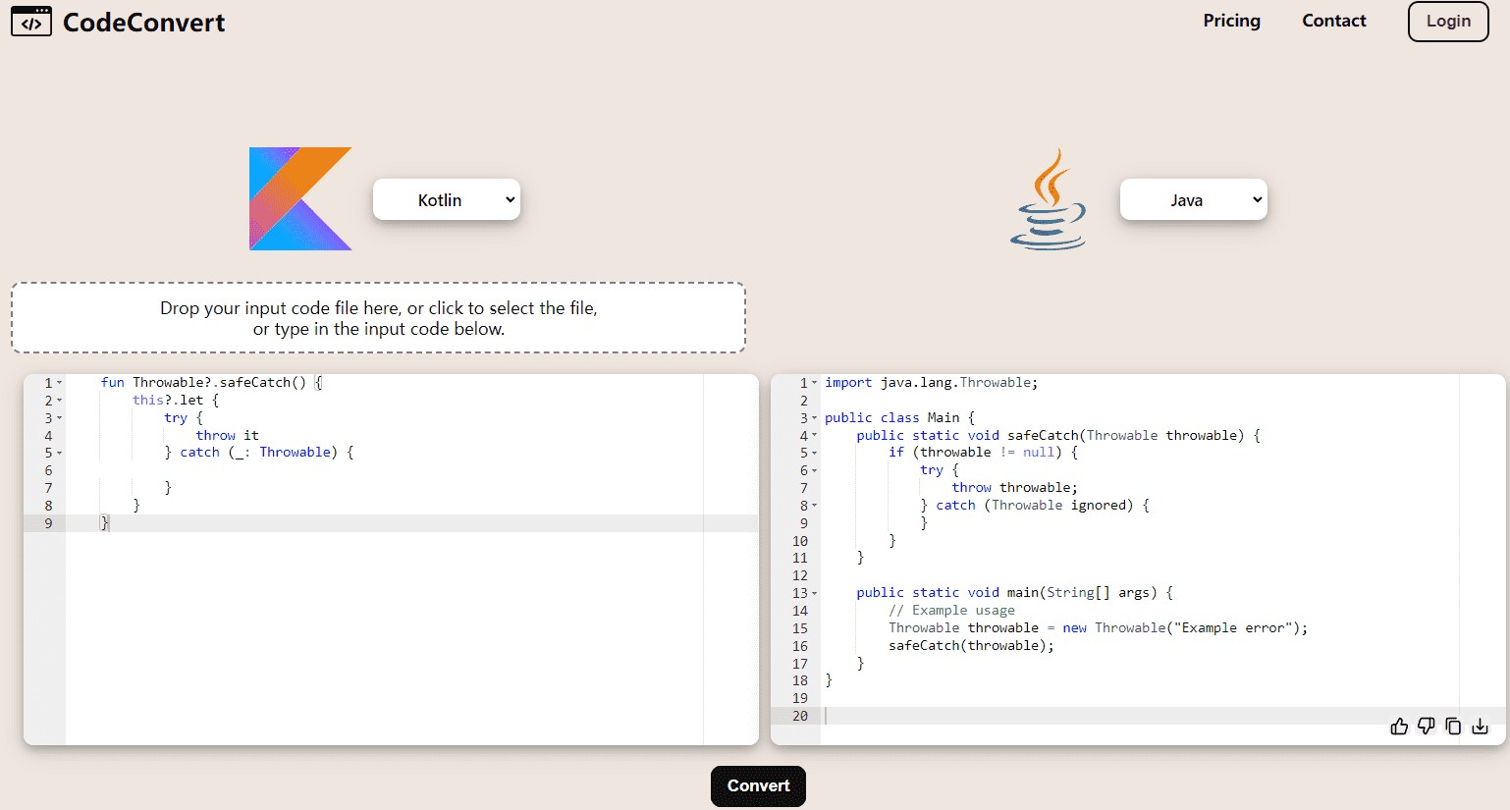Click the file drop zone to select a file
The height and width of the screenshot is (810, 1510).
pos(378,318)
